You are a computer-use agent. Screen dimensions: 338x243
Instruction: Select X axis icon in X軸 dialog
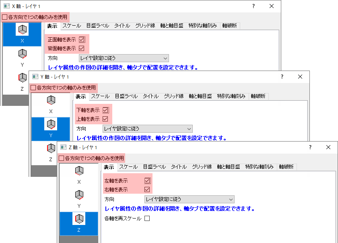[x=22, y=30]
